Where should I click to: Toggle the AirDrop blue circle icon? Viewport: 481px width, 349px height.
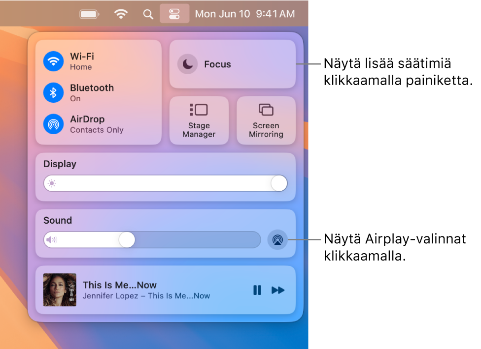click(53, 124)
